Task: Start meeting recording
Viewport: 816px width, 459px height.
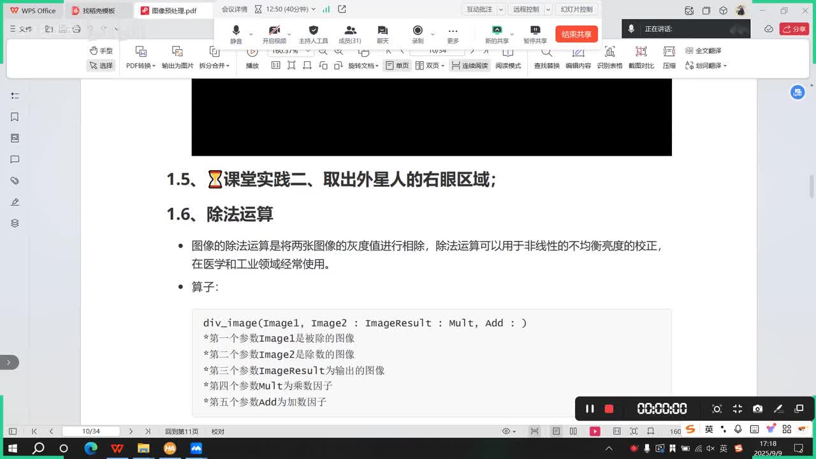Action: pyautogui.click(x=418, y=34)
